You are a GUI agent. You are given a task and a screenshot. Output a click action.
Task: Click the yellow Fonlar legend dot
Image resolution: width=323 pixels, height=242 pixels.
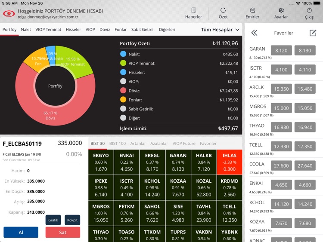pyautogui.click(x=123, y=100)
